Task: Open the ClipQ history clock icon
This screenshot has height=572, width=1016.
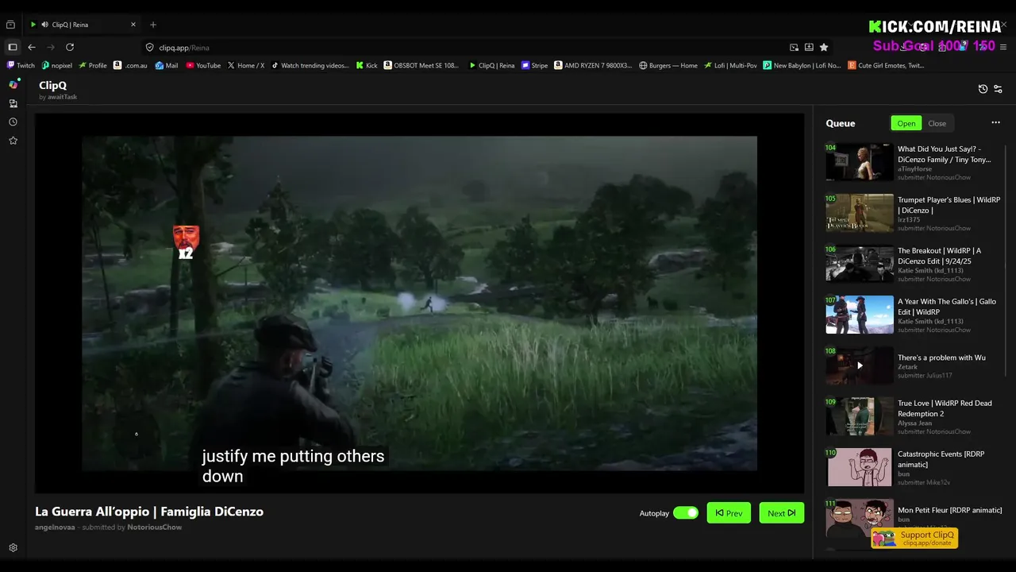Action: [x=983, y=89]
